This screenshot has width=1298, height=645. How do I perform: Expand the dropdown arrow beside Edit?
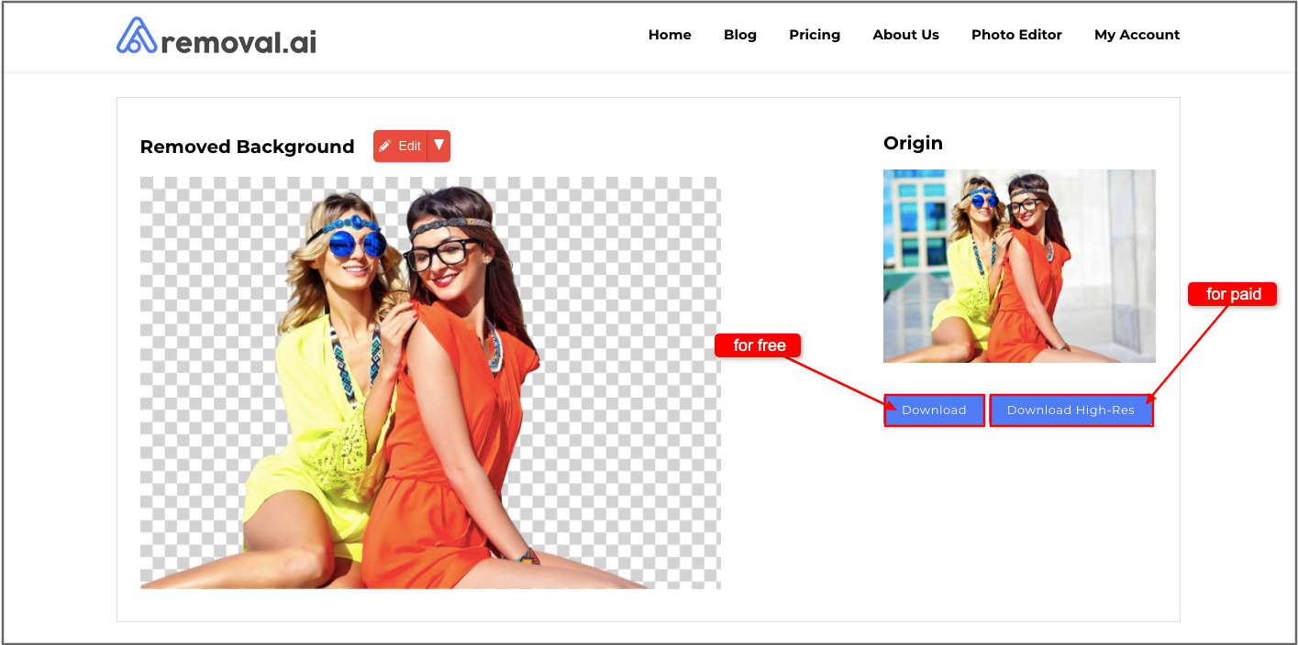tap(439, 146)
